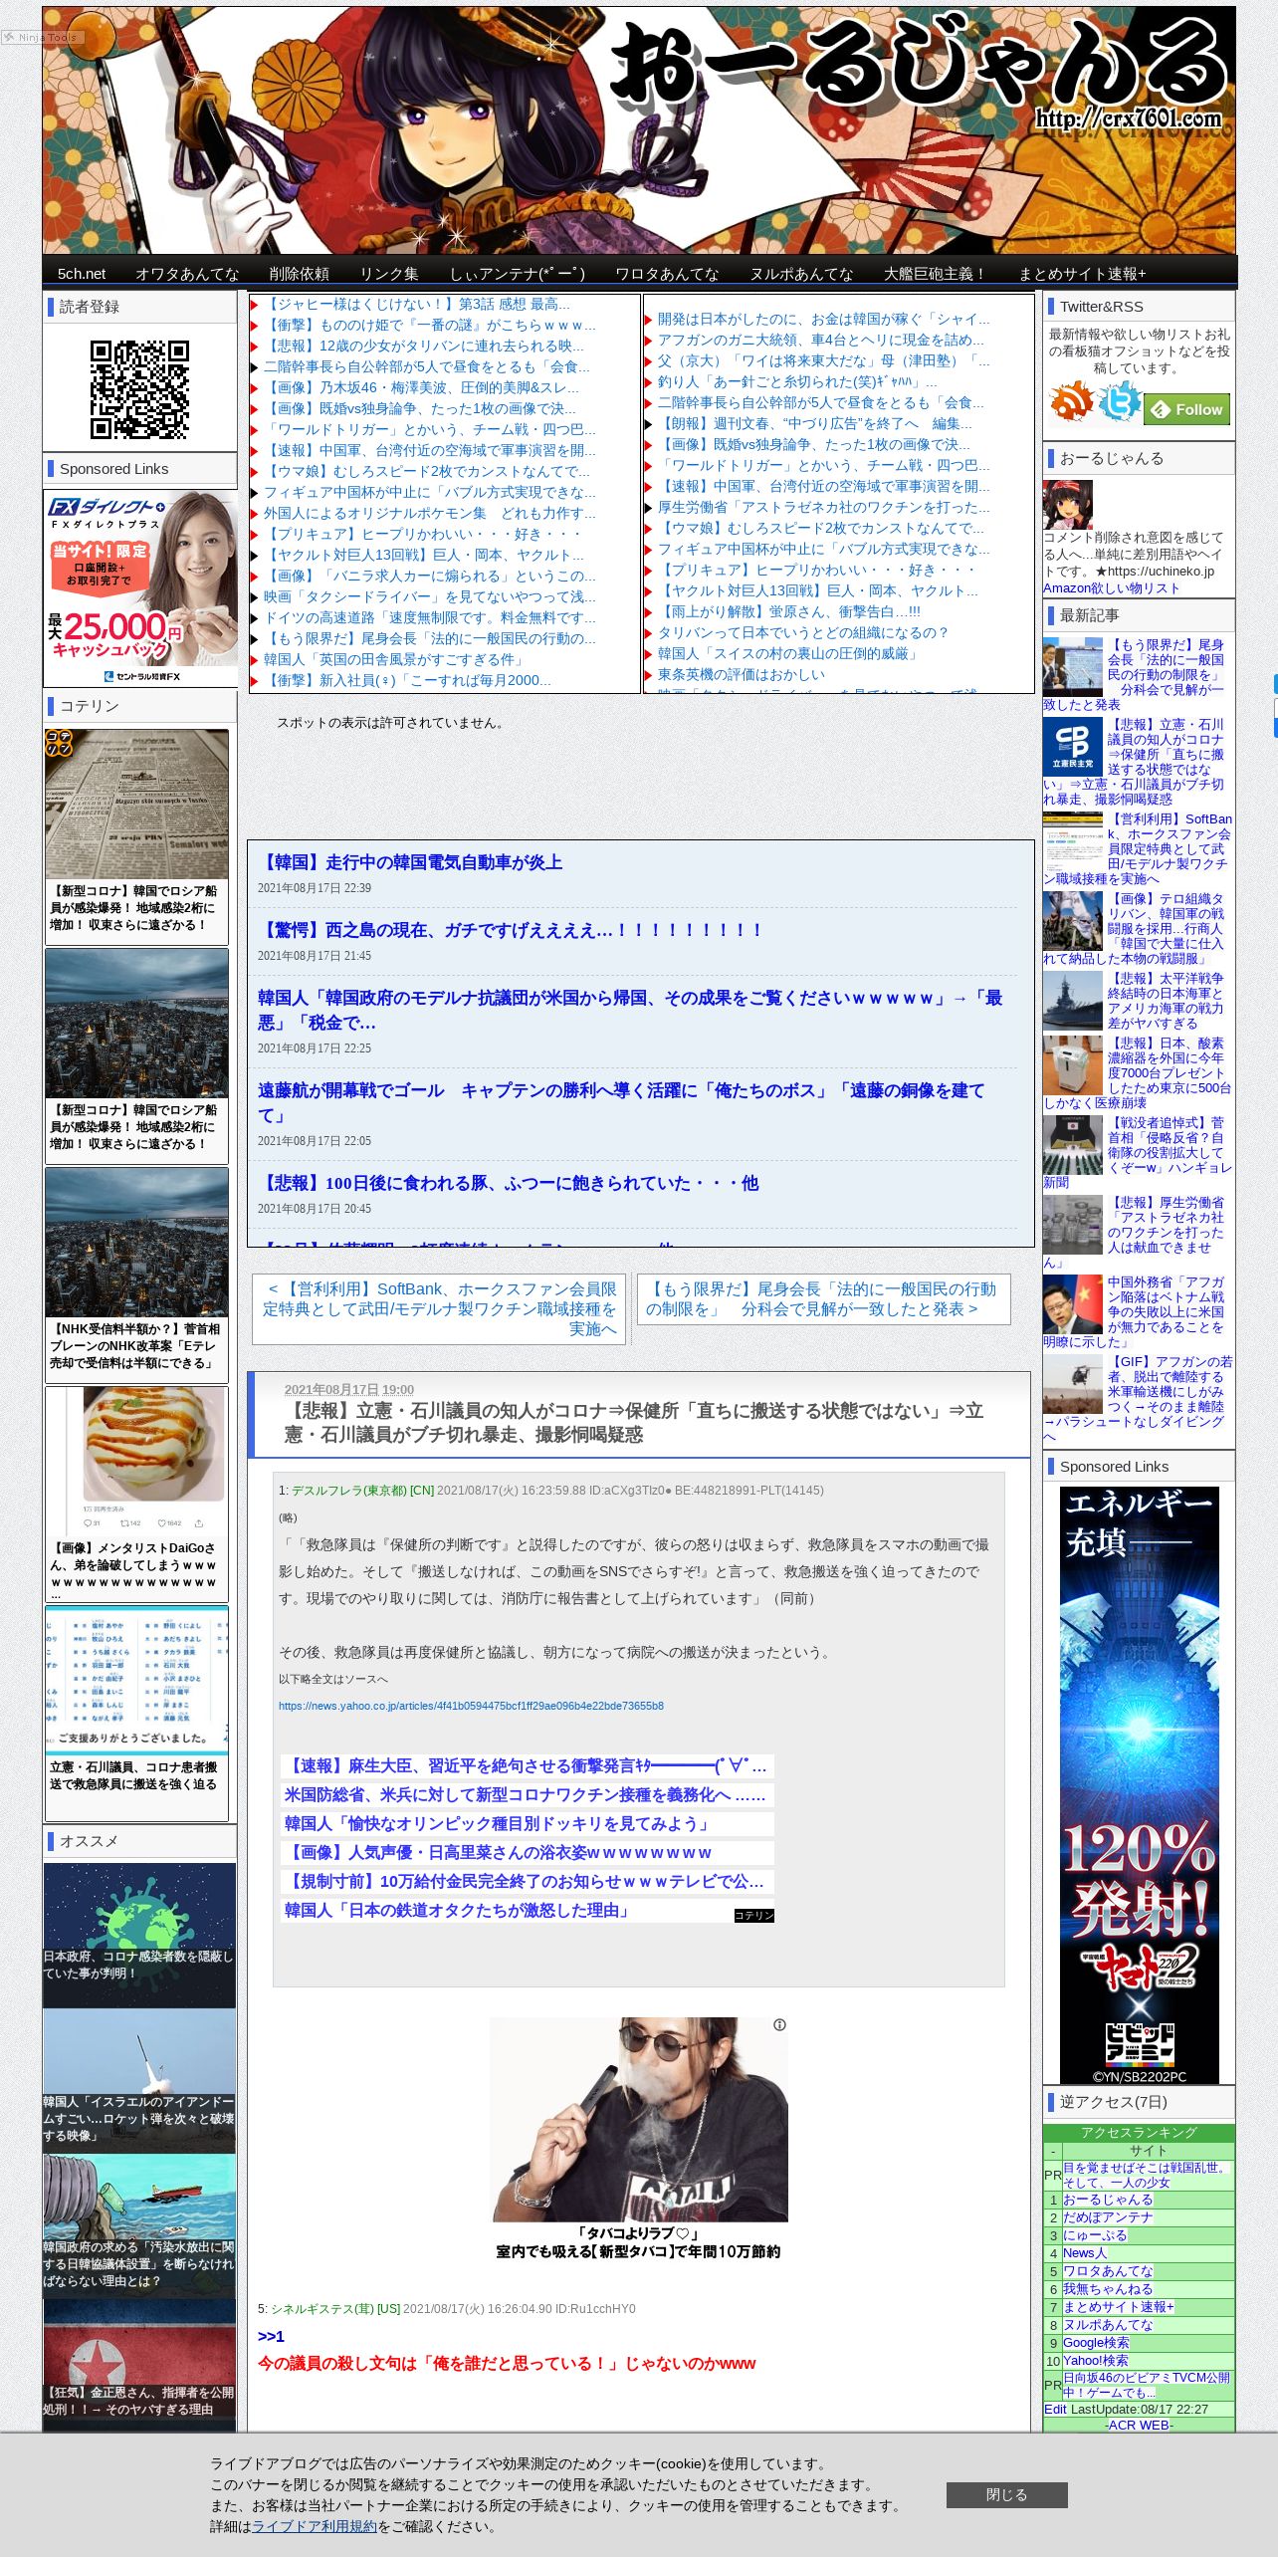
Task: Go to next article about 尾身会長
Action: coord(823,1298)
